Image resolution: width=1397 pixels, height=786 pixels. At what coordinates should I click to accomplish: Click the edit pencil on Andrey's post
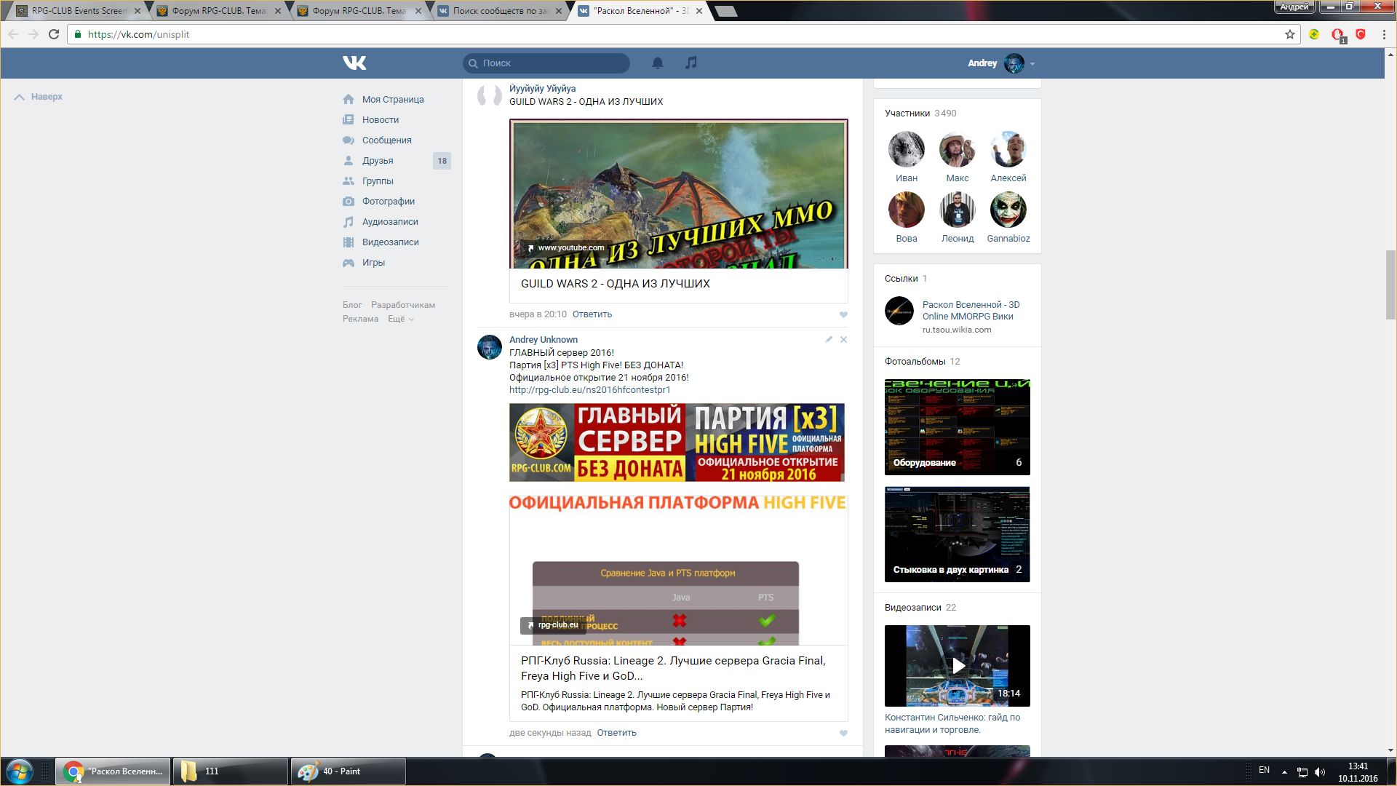pyautogui.click(x=829, y=339)
